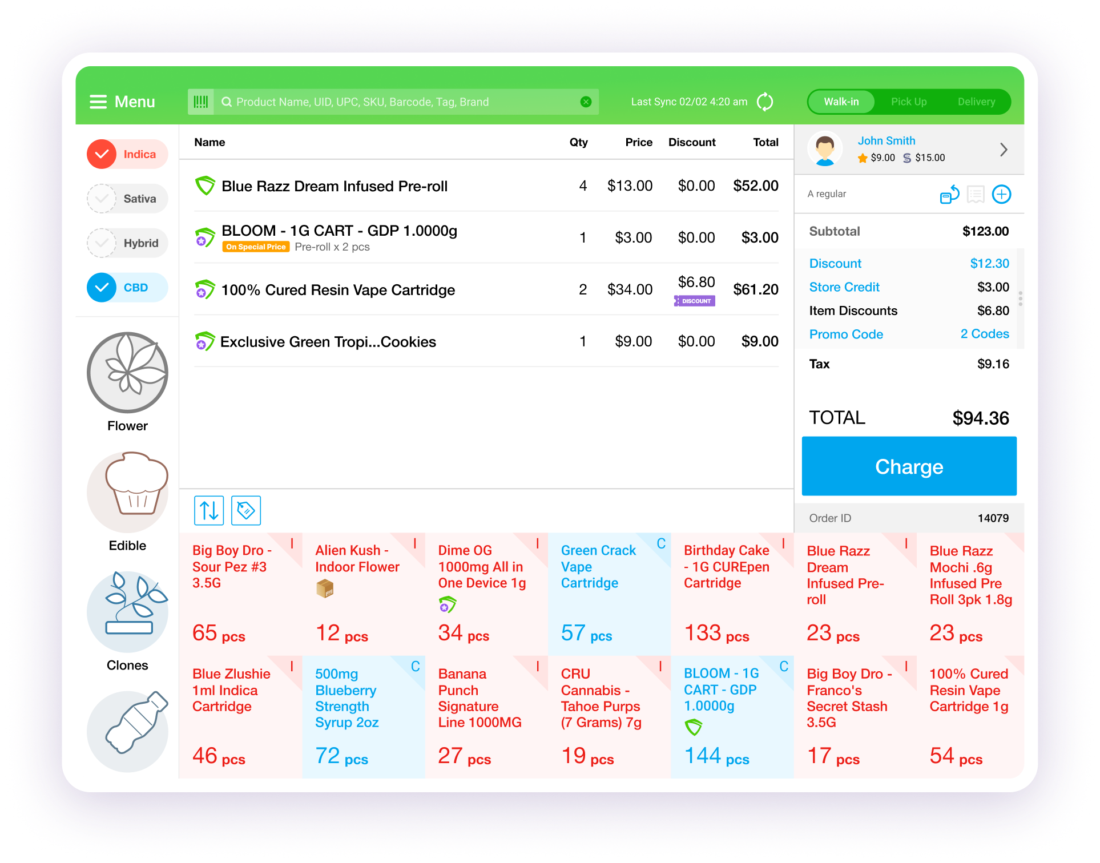Click the order notes icon

[976, 195]
